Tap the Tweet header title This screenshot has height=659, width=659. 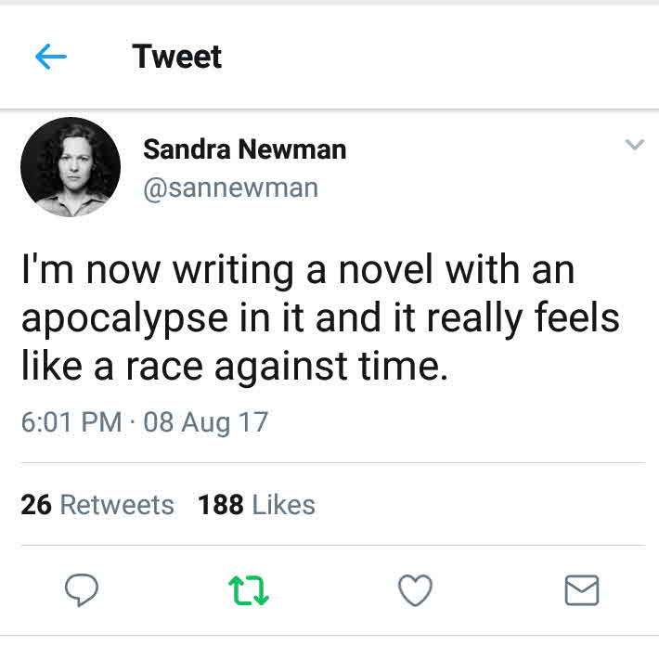tap(177, 57)
